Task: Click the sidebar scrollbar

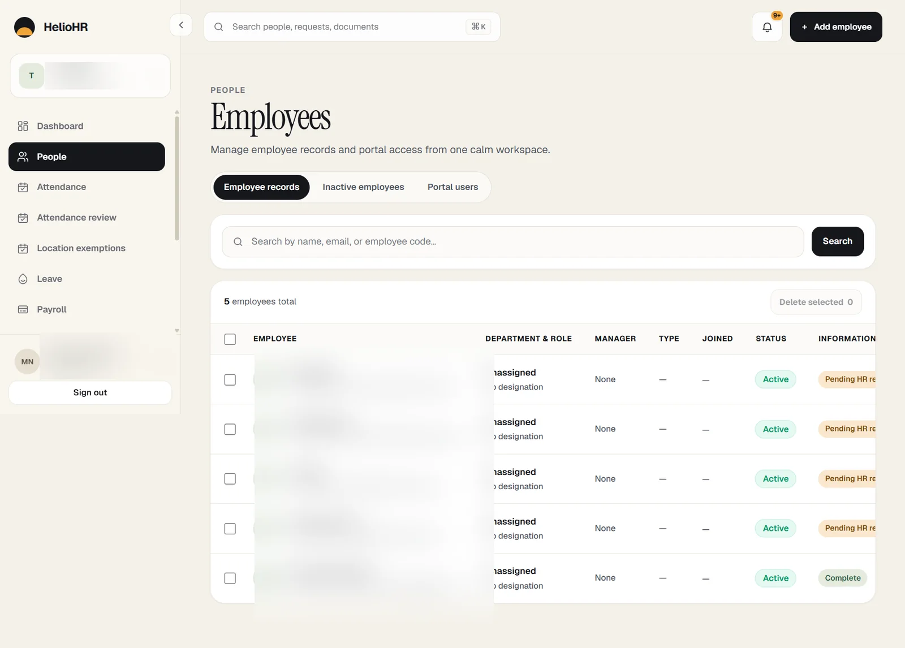Action: coord(177,178)
